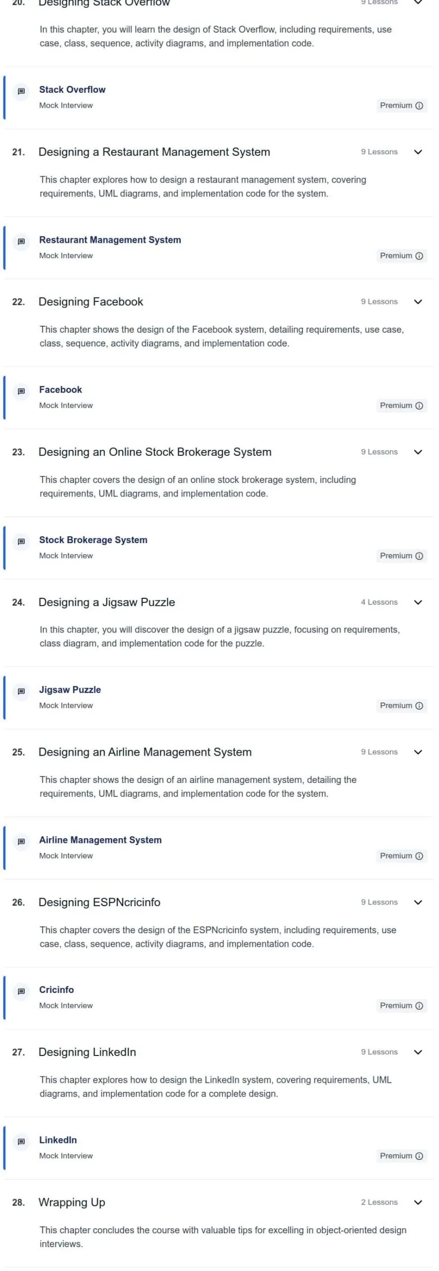The image size is (439, 1271).
Task: Expand the Designing a Restaurant Management System chapter
Action: coord(418,152)
